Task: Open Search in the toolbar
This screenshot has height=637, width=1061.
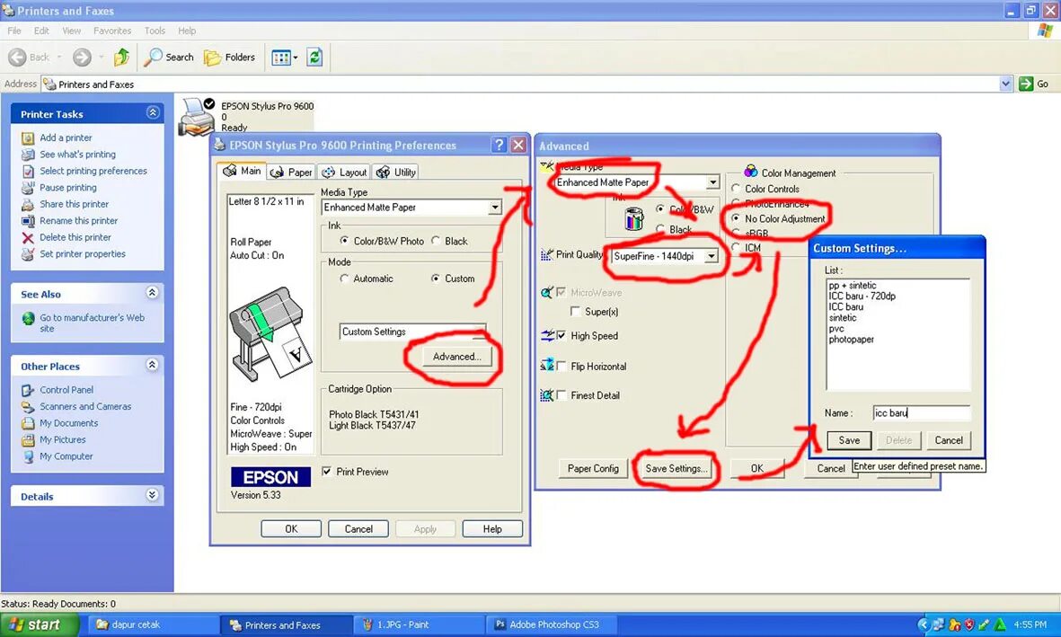Action: click(169, 58)
